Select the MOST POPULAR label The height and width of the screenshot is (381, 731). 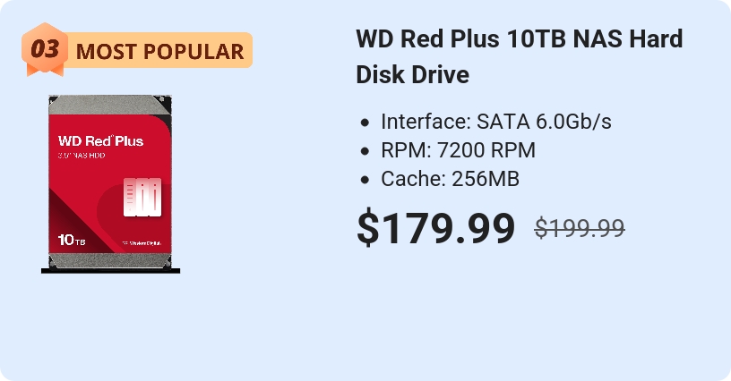159,51
